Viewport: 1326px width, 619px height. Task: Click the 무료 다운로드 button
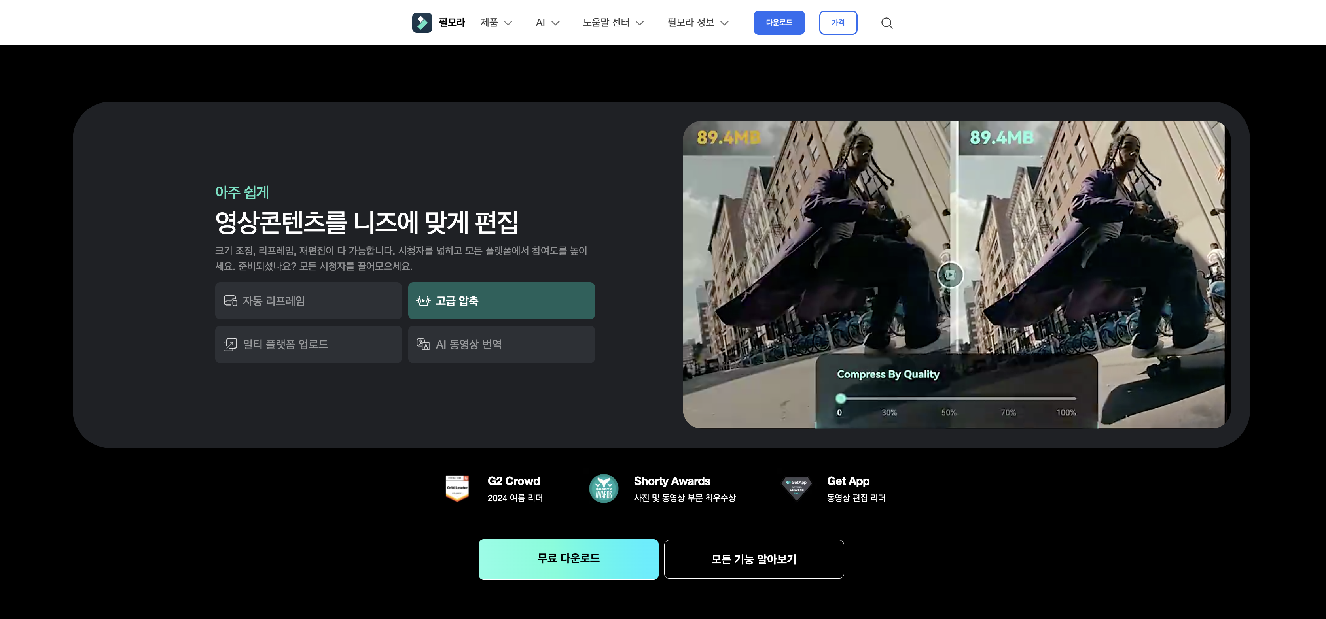(568, 559)
